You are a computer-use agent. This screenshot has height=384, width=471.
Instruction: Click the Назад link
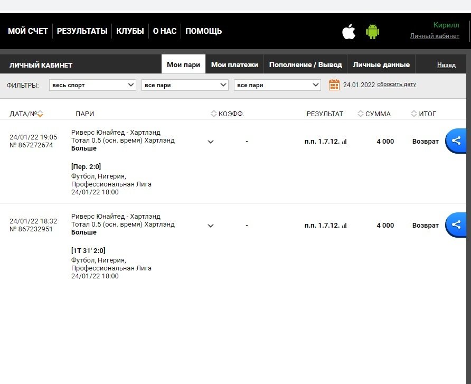coord(446,65)
